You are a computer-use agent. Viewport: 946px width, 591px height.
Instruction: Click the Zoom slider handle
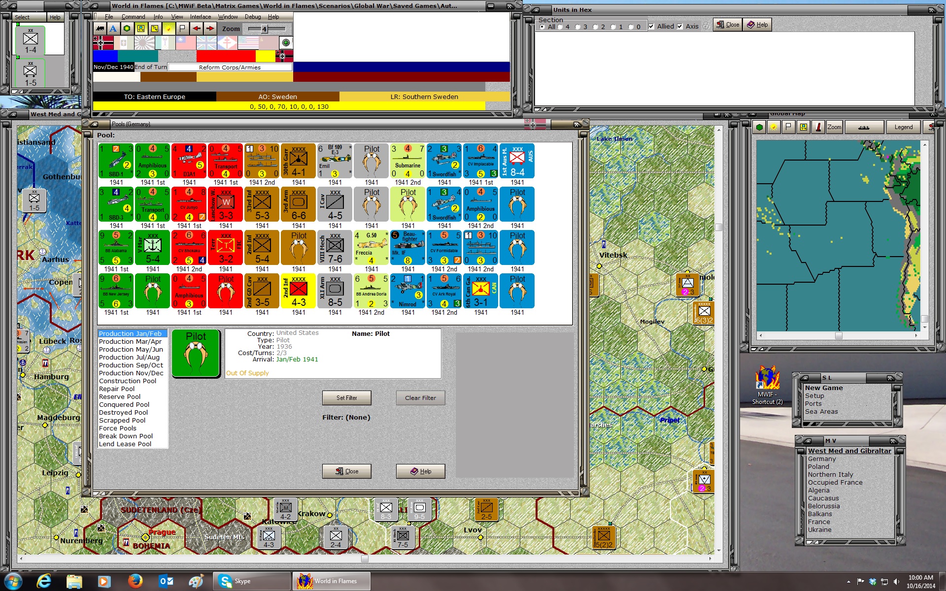[x=264, y=29]
